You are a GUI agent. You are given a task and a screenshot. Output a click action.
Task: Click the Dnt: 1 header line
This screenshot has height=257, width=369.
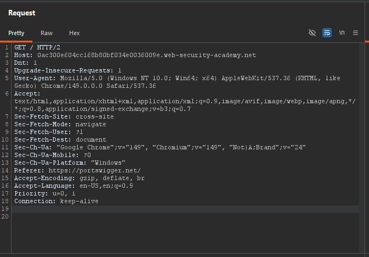pos(25,63)
